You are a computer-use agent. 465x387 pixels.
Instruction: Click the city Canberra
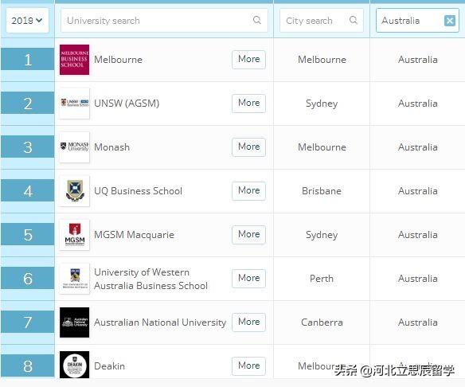322,322
